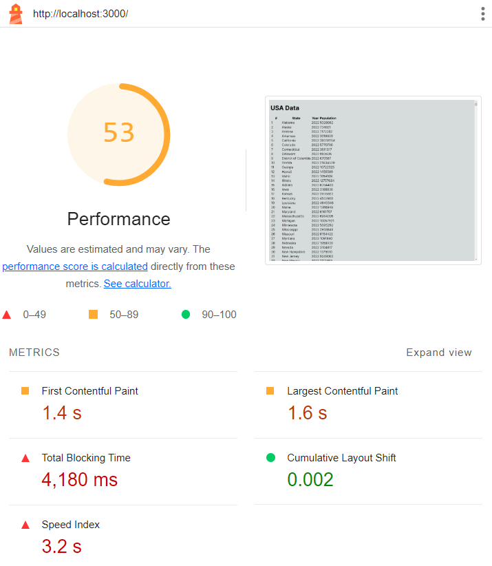492x566 pixels.
Task: Click the Speed Index 3.2 s value
Action: 62,547
